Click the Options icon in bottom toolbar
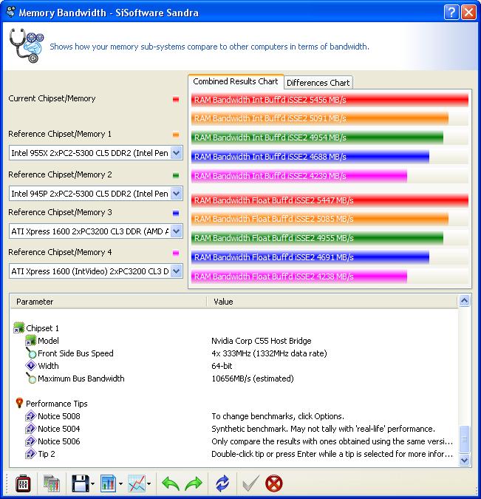 pyautogui.click(x=23, y=483)
